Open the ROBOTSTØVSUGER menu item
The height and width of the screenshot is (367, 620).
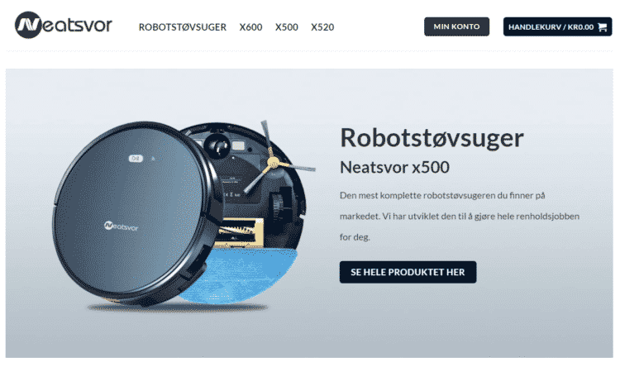183,27
